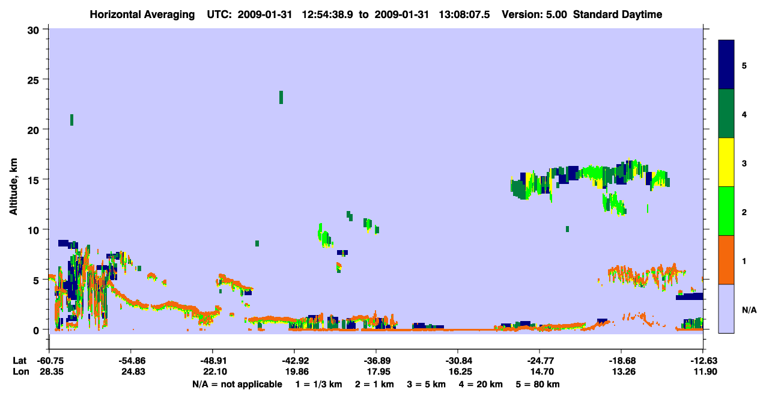Viewport: 781px width, 401px height.
Task: Click latitude value -60.75
Action: point(50,361)
